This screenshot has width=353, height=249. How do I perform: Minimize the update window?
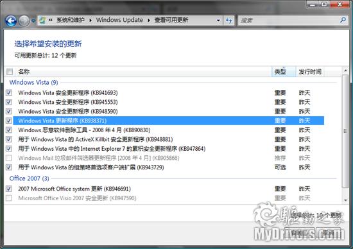point(313,4)
